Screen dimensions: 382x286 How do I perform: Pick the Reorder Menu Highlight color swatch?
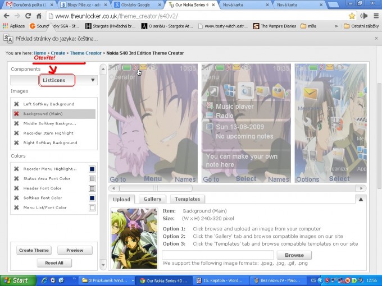[92, 169]
